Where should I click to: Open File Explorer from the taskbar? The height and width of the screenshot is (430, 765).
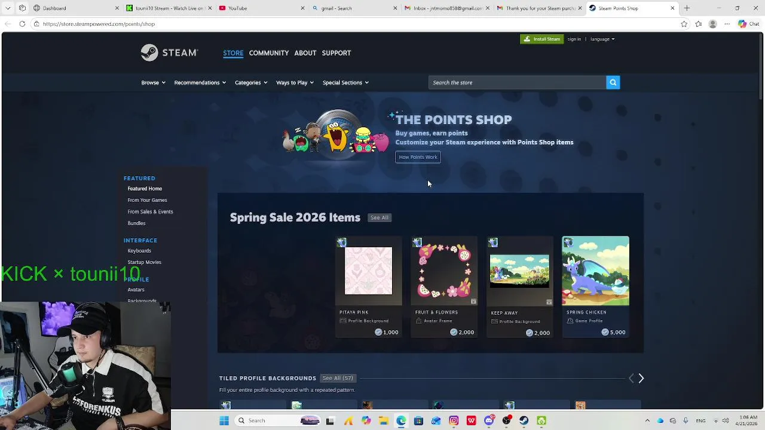383,420
